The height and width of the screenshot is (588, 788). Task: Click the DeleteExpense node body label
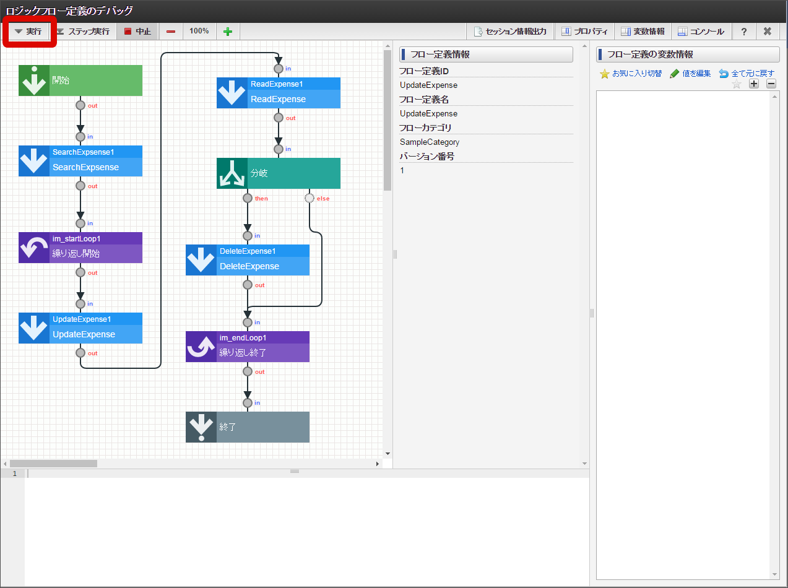(249, 266)
